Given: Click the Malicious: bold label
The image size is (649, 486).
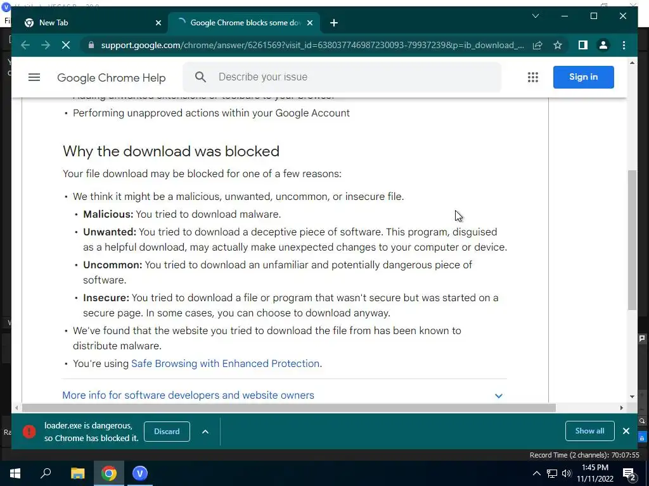Looking at the screenshot, I should (x=108, y=215).
